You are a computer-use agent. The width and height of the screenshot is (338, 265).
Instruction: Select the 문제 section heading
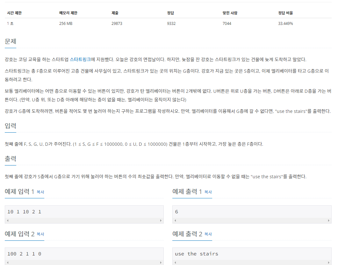click(x=11, y=41)
